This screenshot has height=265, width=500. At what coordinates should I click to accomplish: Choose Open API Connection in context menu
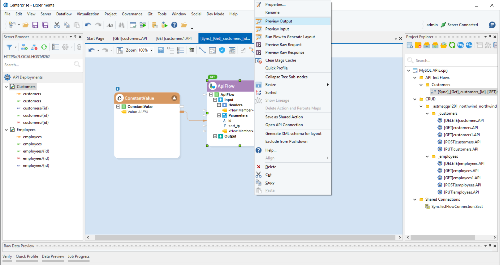284,125
